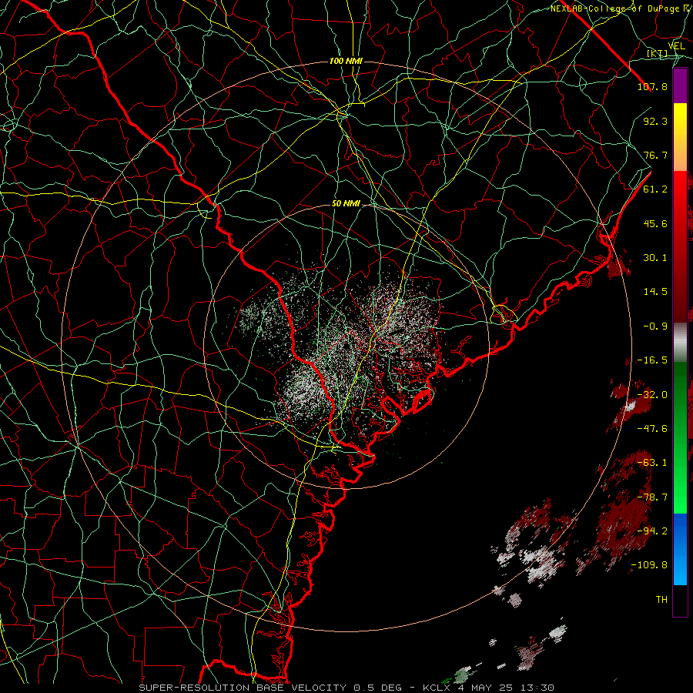This screenshot has height=693, width=693.
Task: Click the 76.7 scale value
Action: pyautogui.click(x=655, y=155)
